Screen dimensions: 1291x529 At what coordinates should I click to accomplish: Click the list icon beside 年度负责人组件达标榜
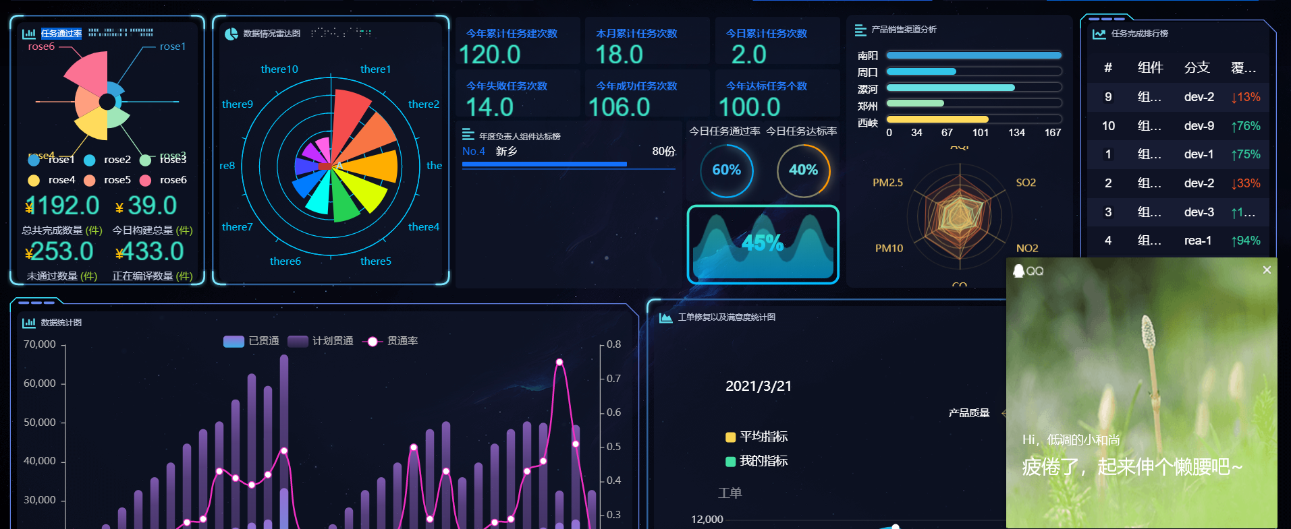[x=468, y=134]
